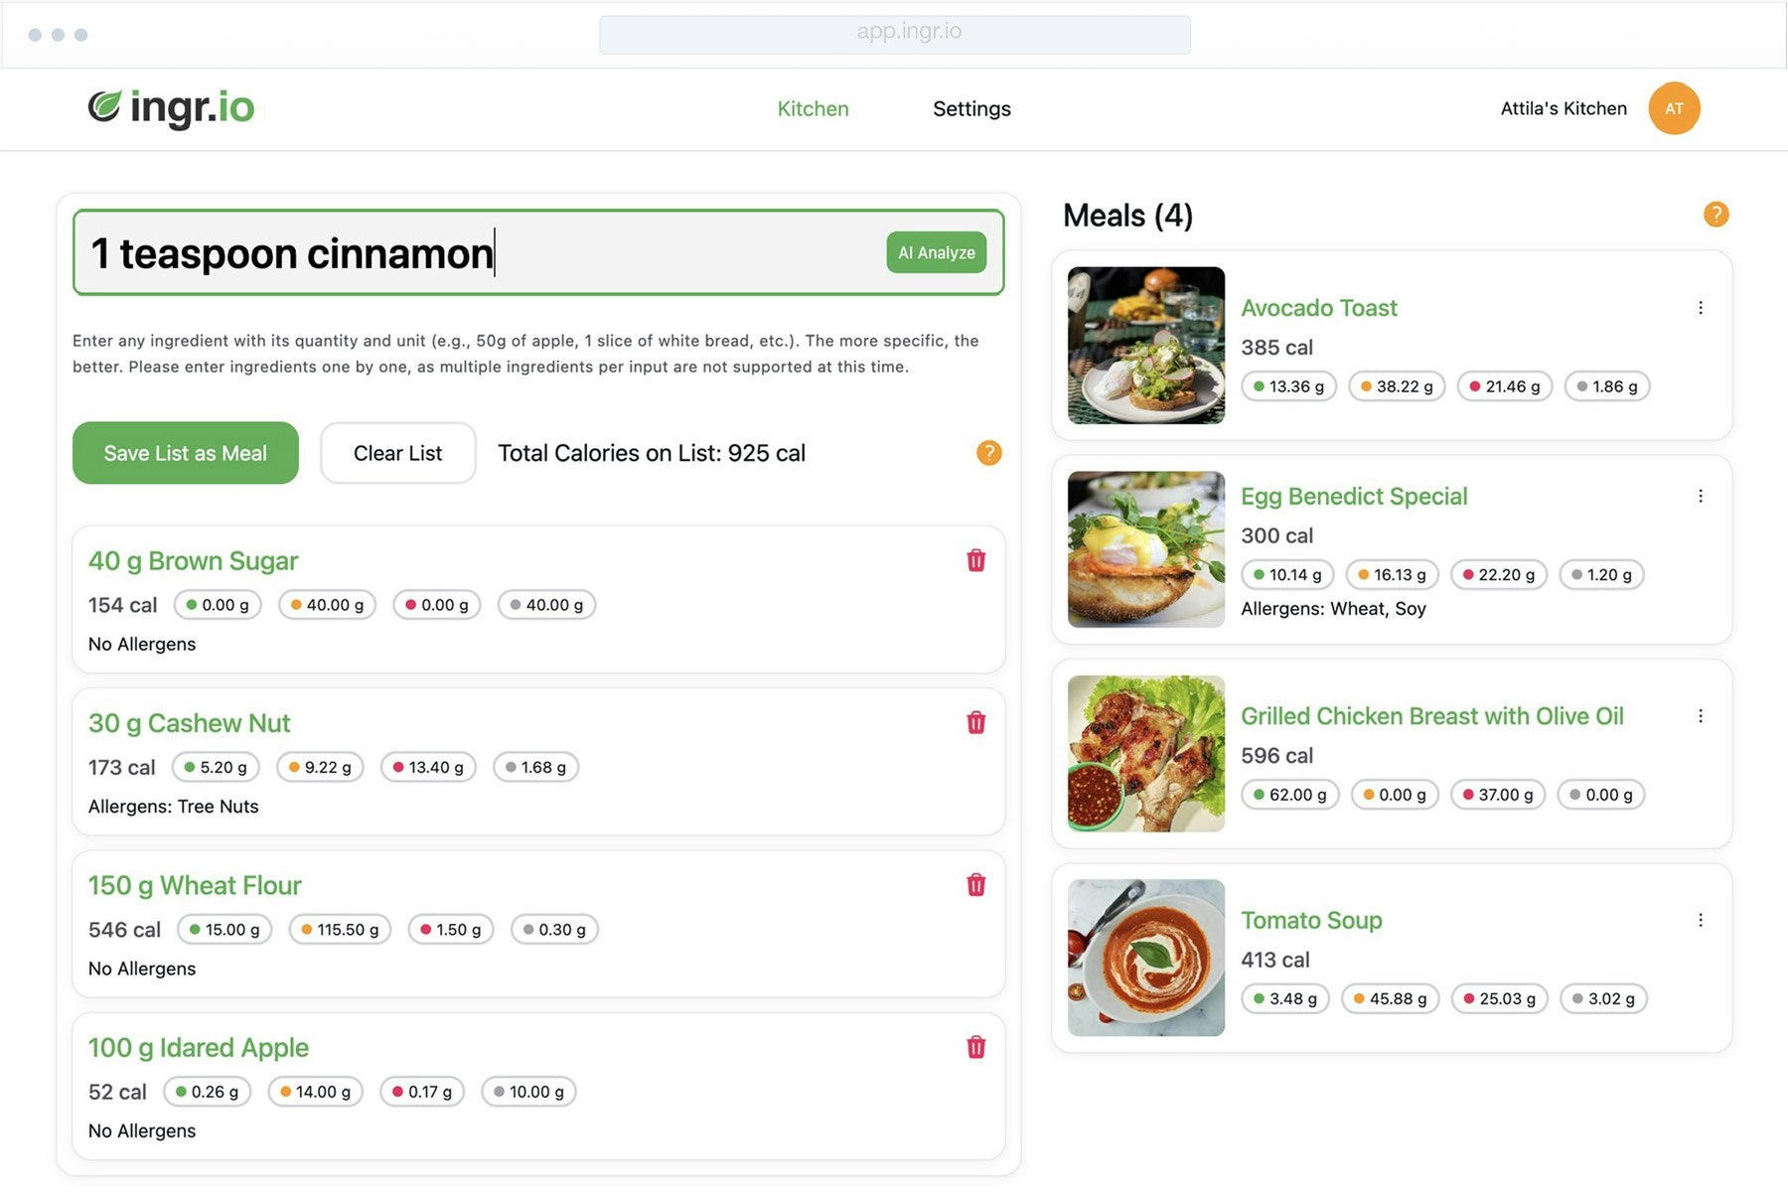Switch to the Settings tab

pyautogui.click(x=970, y=108)
